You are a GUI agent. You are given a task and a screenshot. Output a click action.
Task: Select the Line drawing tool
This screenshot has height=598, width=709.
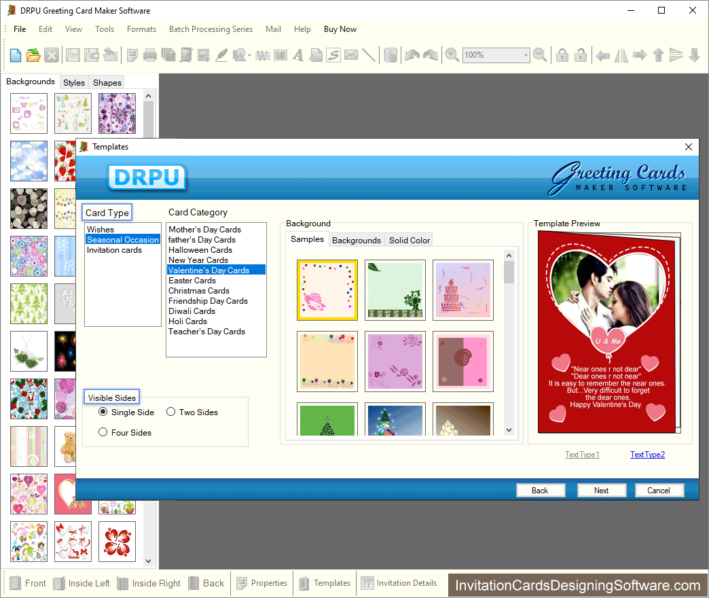369,55
